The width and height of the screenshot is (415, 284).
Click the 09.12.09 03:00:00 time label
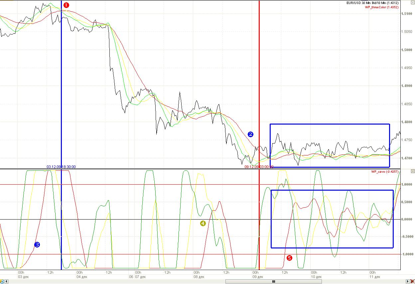coord(259,167)
